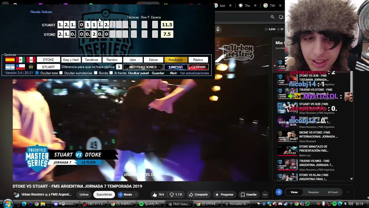Choose the black and gold league emblem
369x208 pixels.
point(31,67)
